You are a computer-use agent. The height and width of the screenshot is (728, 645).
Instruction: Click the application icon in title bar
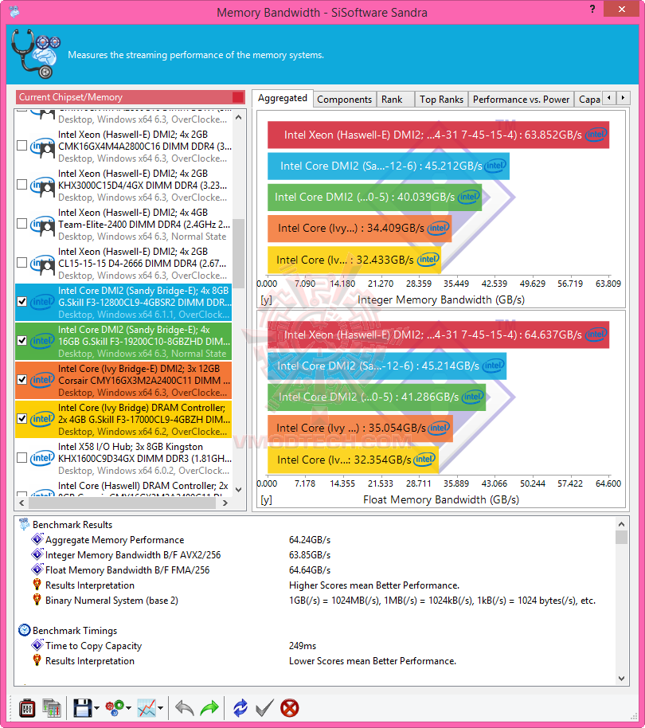click(x=14, y=11)
